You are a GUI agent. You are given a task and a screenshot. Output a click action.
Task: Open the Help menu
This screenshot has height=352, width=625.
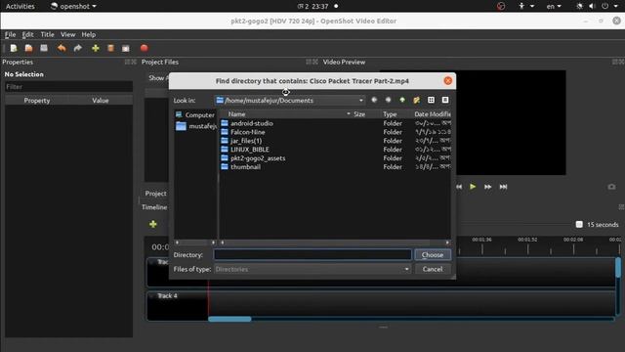[89, 35]
